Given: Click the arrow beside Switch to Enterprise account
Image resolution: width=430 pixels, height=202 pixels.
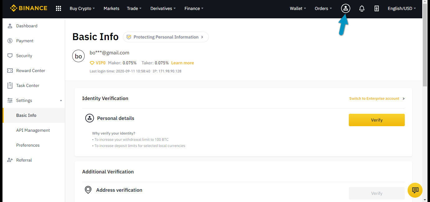Looking at the screenshot, I should [404, 99].
